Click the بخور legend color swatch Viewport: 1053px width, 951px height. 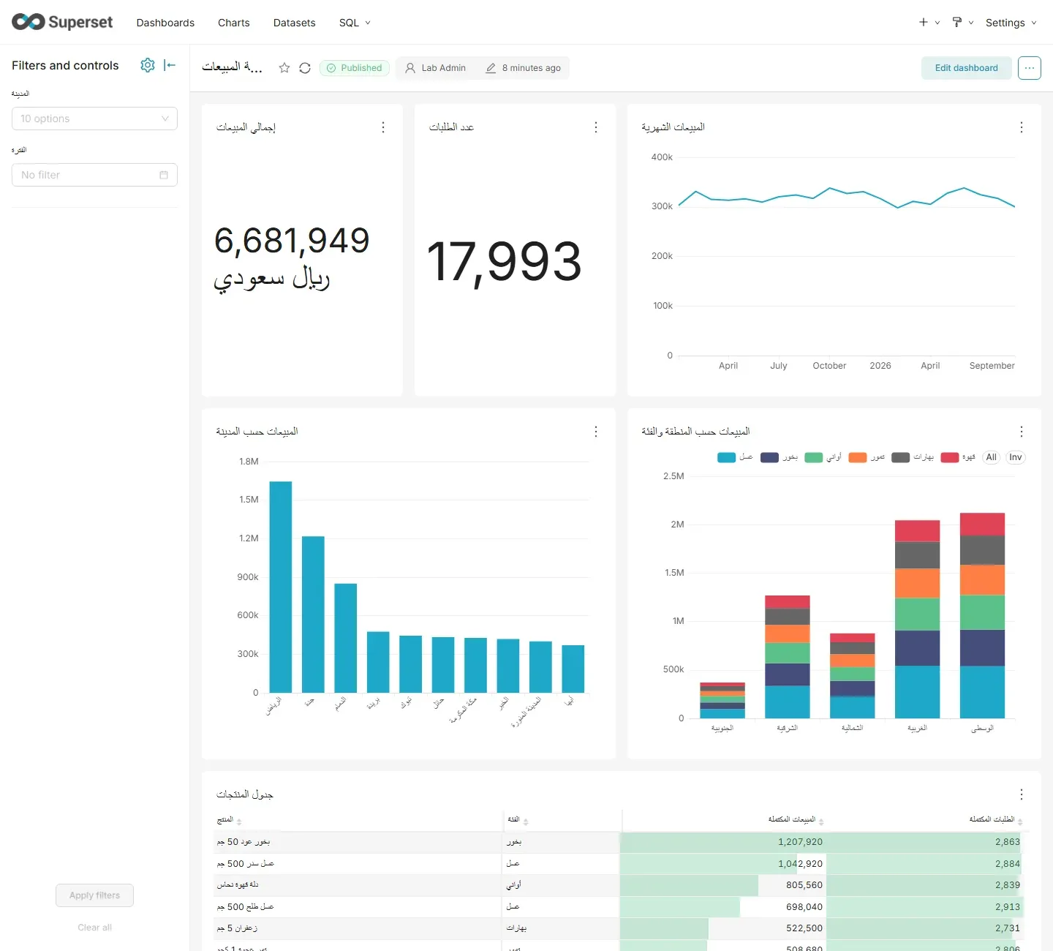click(769, 458)
